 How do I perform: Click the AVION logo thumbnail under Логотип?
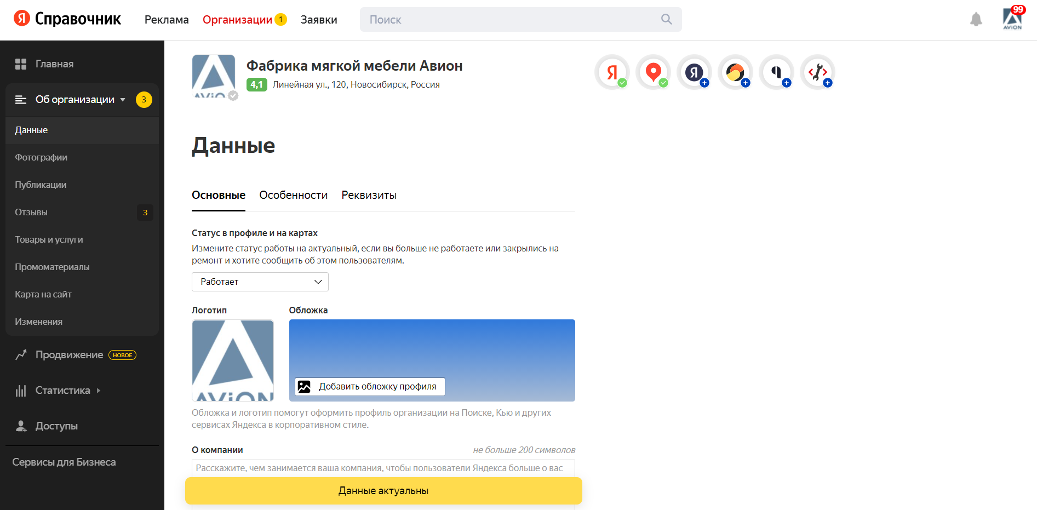(233, 360)
